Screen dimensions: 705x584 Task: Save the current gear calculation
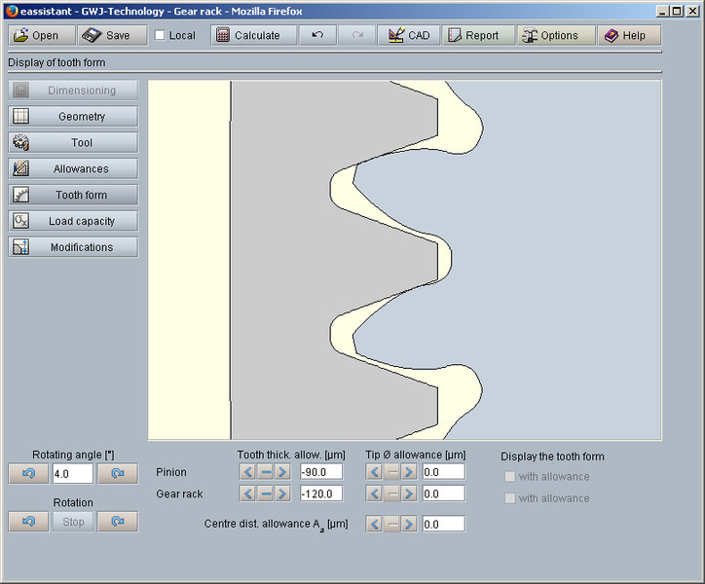click(105, 35)
